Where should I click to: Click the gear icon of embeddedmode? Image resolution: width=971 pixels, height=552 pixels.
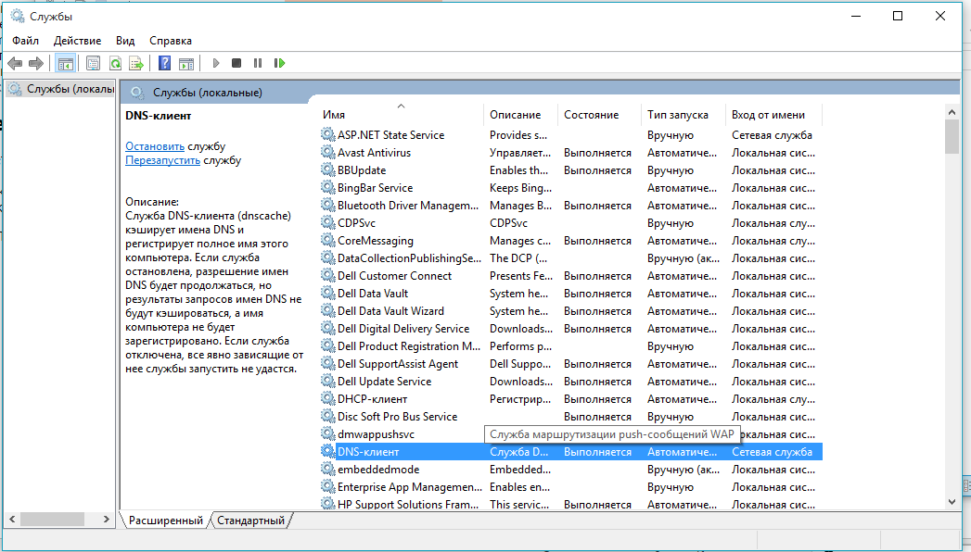tap(327, 470)
